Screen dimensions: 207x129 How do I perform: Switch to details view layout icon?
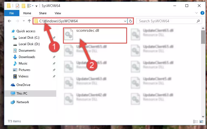point(195,121)
